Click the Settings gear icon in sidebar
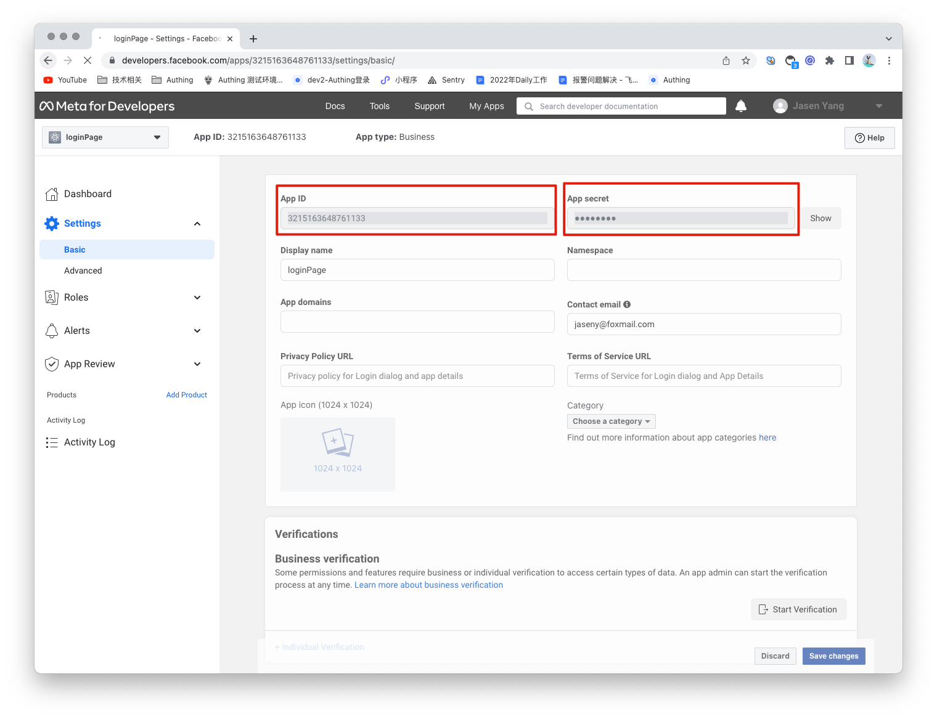 coord(52,224)
